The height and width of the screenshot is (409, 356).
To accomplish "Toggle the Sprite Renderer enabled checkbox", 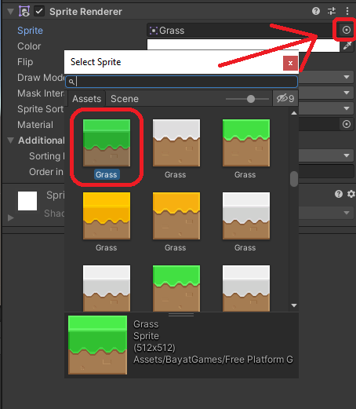I will pyautogui.click(x=39, y=11).
